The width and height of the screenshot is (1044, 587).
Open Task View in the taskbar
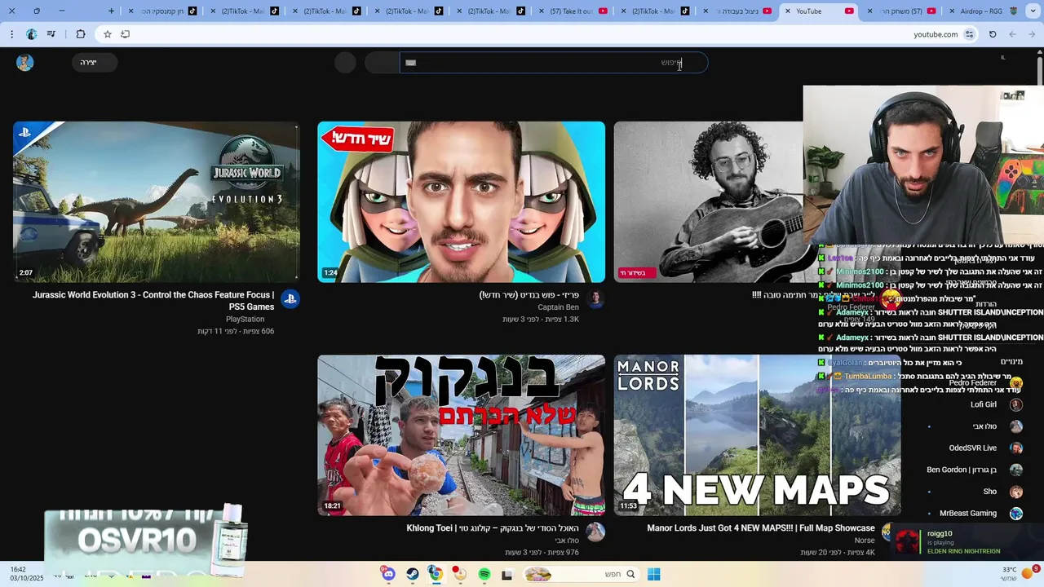pos(507,575)
